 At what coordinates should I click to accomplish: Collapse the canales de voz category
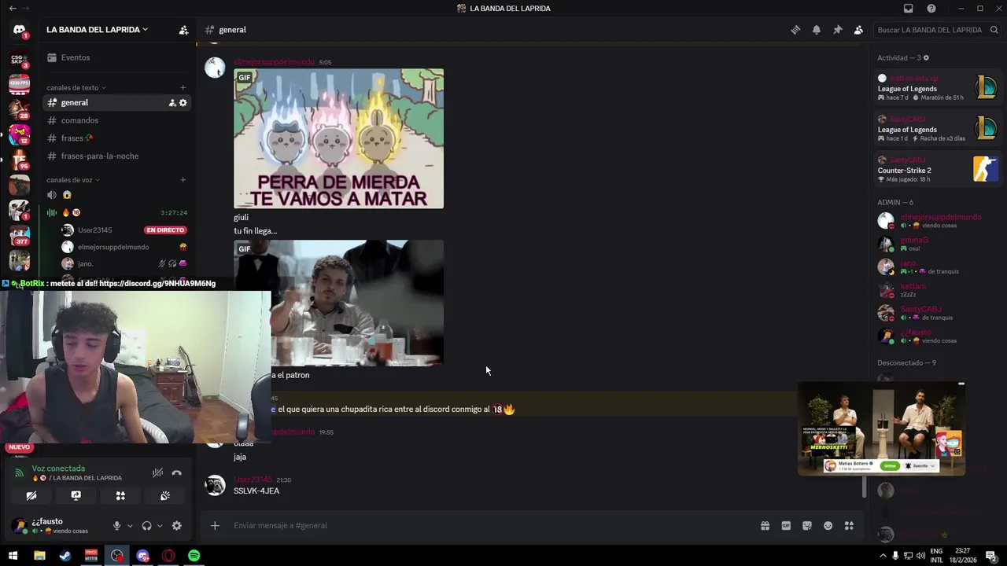(x=72, y=180)
